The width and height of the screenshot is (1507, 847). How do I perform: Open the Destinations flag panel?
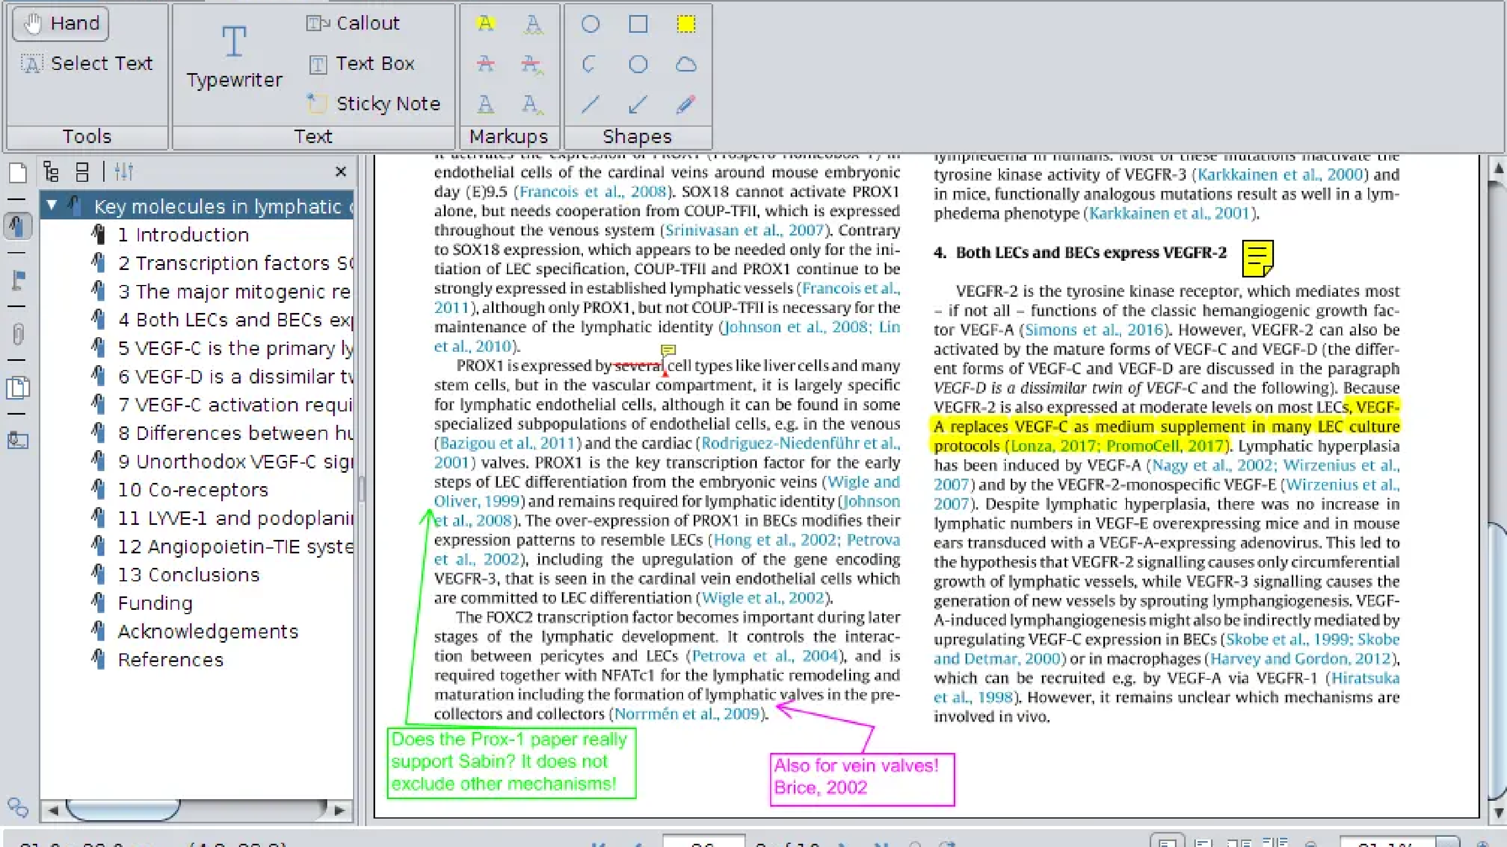click(18, 280)
